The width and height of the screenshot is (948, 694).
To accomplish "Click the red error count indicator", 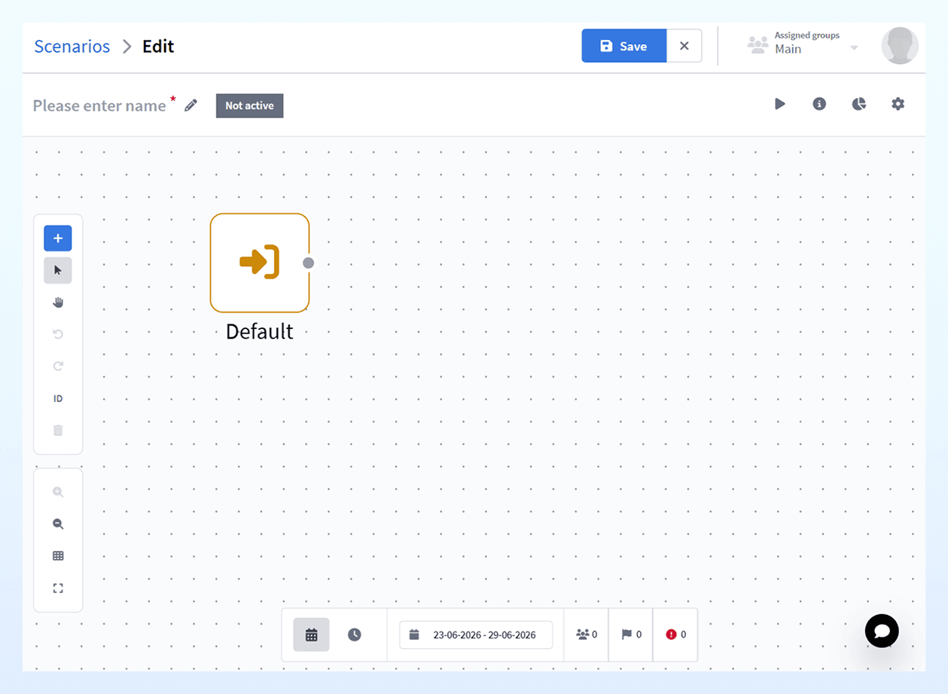I will tap(675, 635).
